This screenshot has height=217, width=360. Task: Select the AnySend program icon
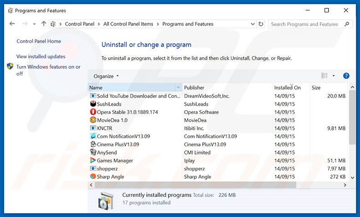[x=93, y=153]
